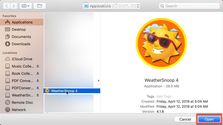Go back with the left chevron button

(x=6, y=6)
